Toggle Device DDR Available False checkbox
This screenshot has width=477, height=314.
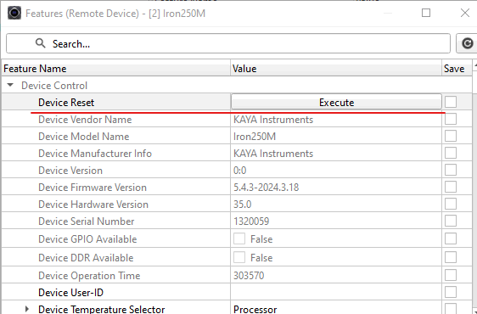(x=239, y=257)
